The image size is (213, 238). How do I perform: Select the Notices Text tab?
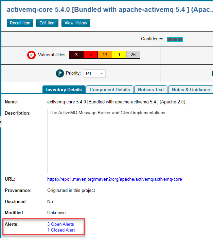click(151, 90)
